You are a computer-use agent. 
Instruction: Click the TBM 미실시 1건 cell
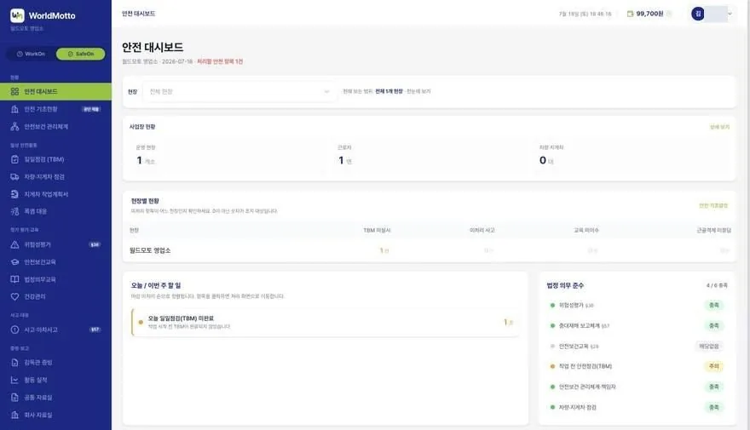(384, 250)
